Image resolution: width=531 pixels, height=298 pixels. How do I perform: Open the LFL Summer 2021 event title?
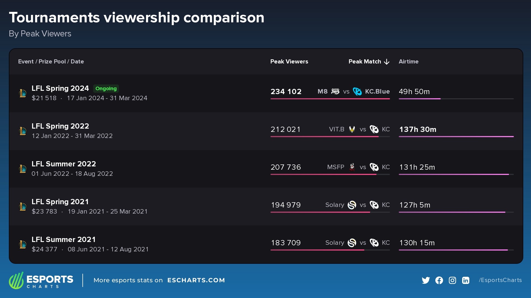tap(64, 240)
